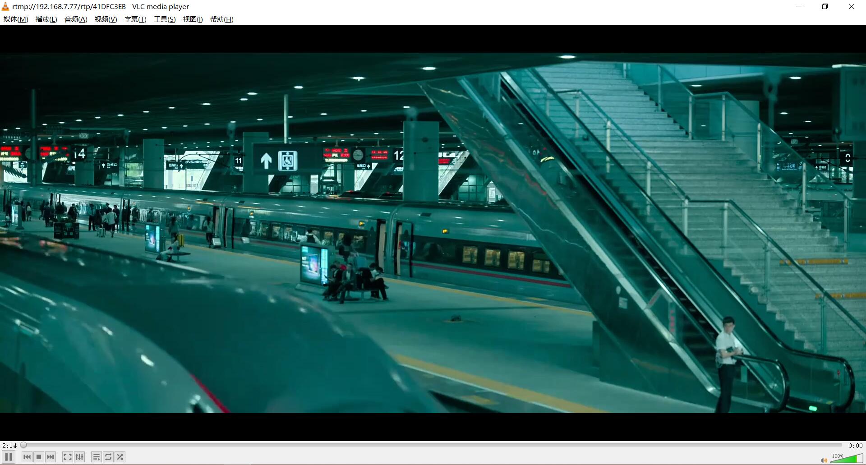The width and height of the screenshot is (866, 465).
Task: Open the 字幕(T) menu
Action: pyautogui.click(x=135, y=19)
